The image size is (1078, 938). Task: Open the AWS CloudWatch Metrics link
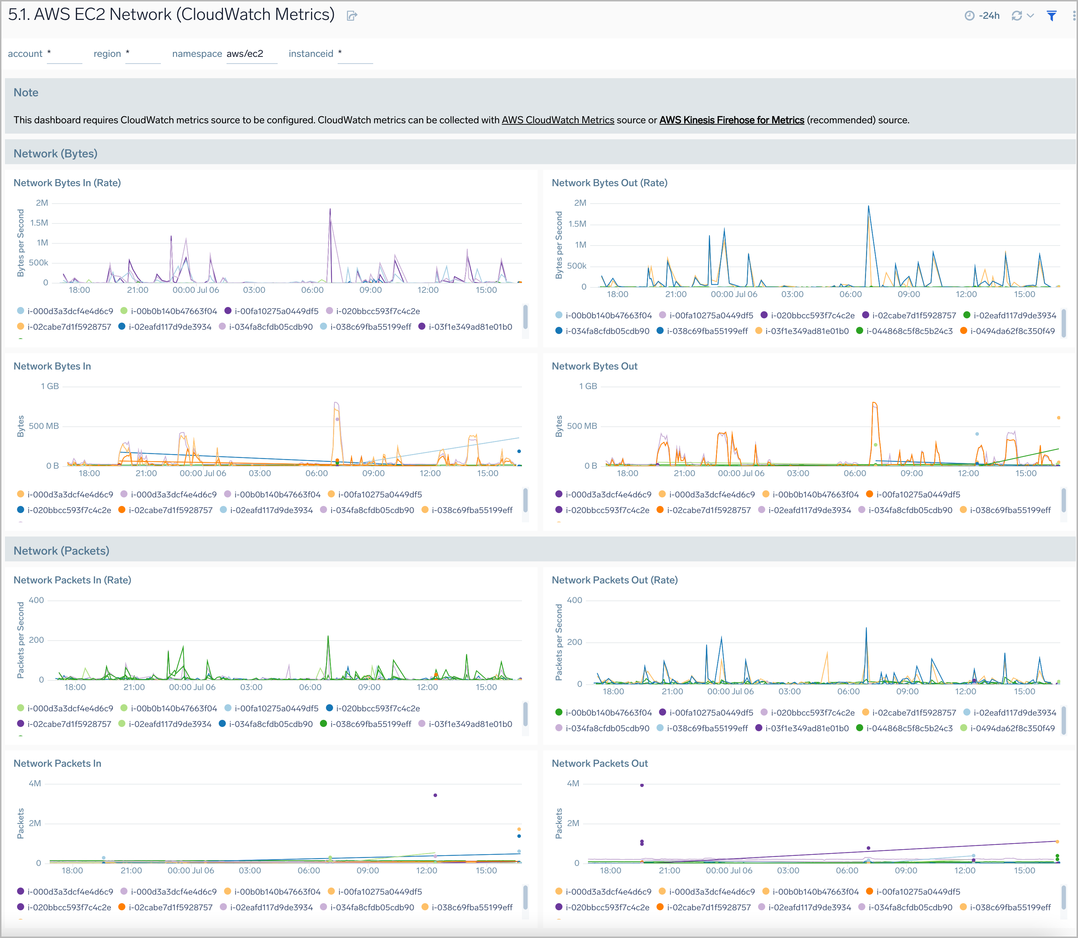tap(557, 120)
